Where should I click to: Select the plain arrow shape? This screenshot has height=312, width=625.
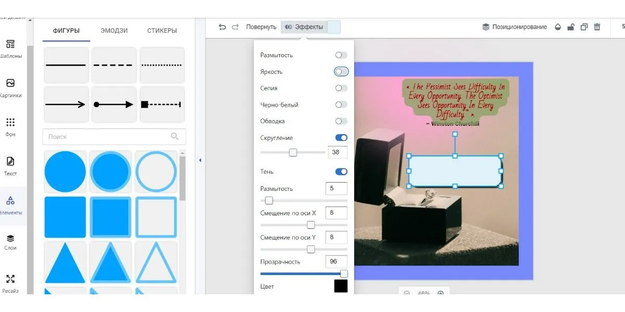[x=66, y=105]
